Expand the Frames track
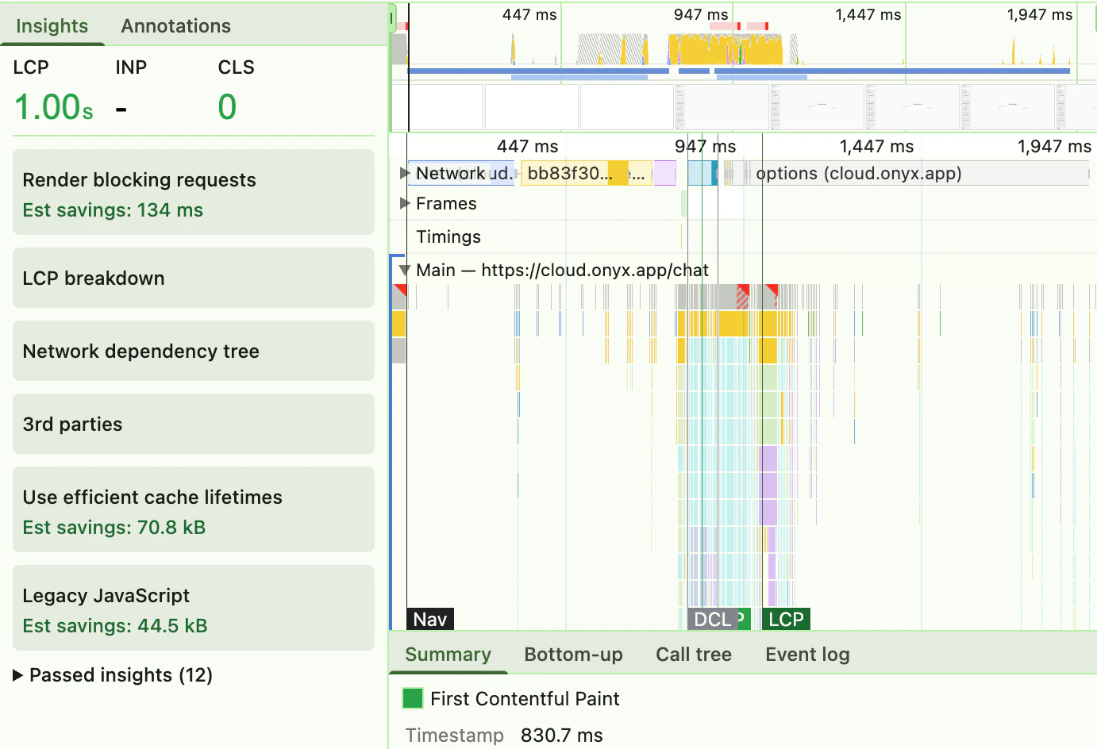The height and width of the screenshot is (749, 1097). click(404, 203)
